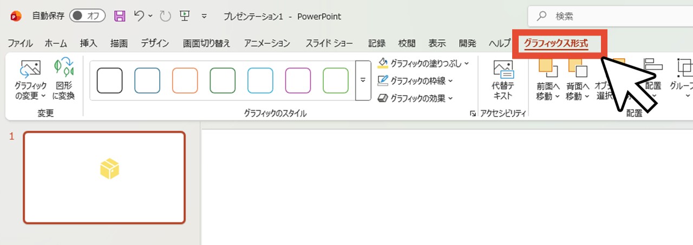Go to the スライド ショー tab
The height and width of the screenshot is (245, 693).
pyautogui.click(x=329, y=44)
